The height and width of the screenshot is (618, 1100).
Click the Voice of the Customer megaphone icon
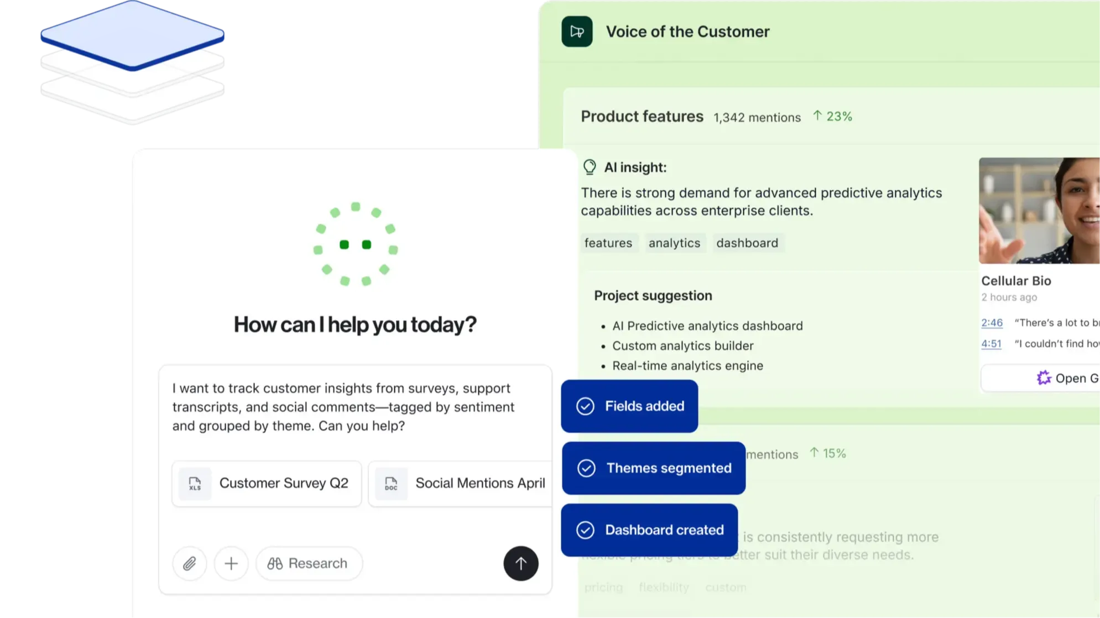click(577, 32)
